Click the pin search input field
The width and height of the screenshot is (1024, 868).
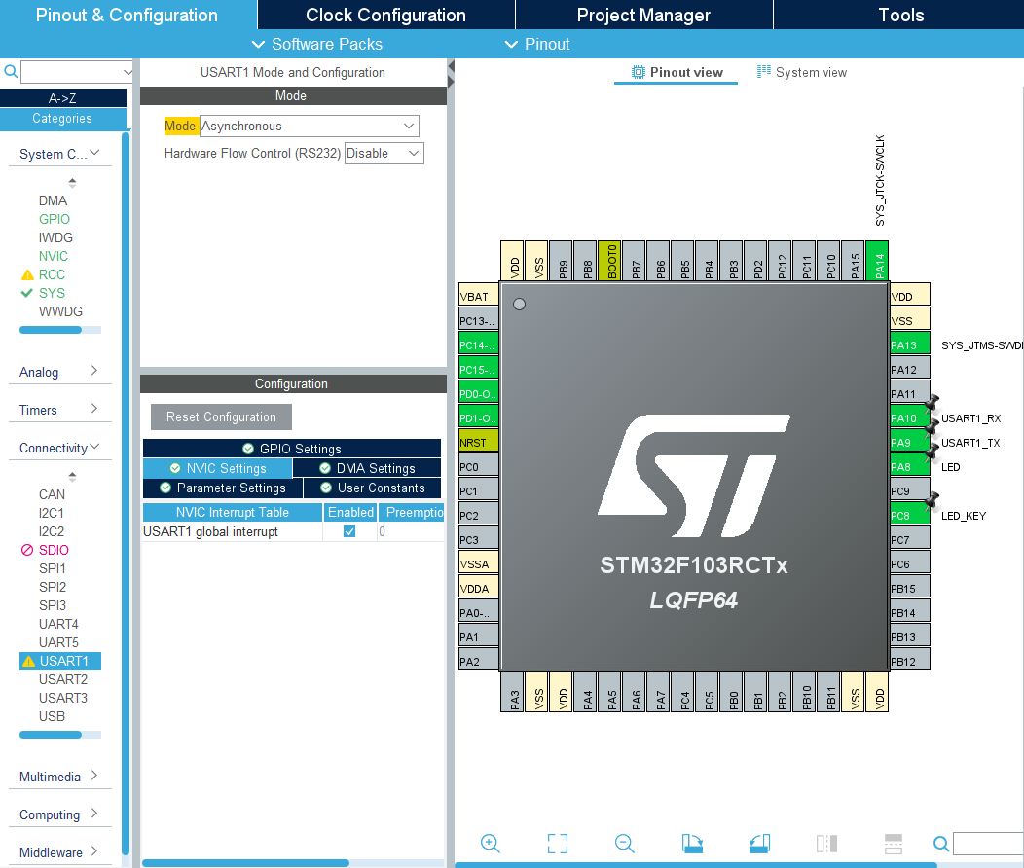[988, 844]
